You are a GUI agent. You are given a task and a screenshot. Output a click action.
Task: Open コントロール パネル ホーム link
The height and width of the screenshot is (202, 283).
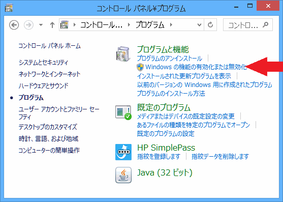[49, 46]
